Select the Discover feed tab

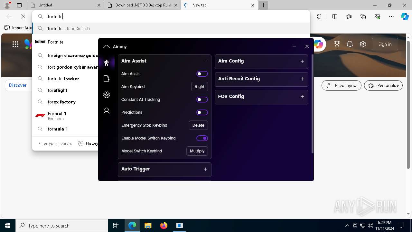tap(18, 85)
